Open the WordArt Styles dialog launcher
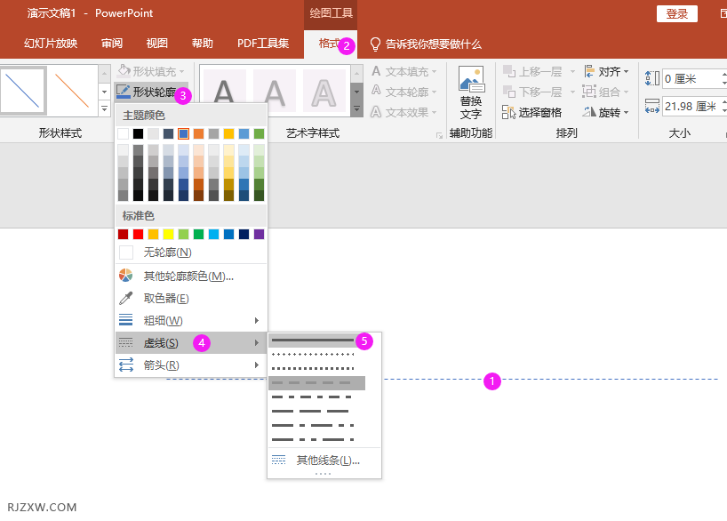The width and height of the screenshot is (727, 521). 439,135
